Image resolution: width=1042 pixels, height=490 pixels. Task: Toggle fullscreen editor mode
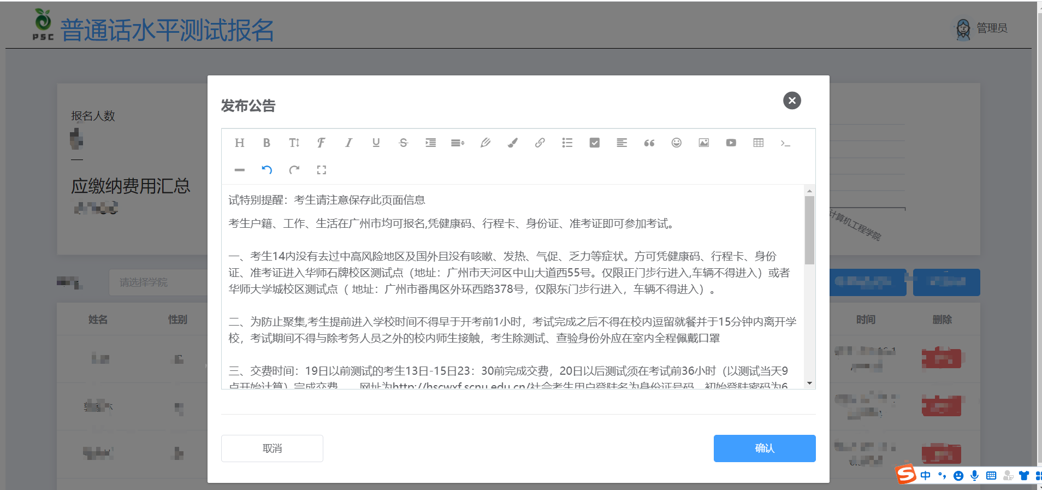[321, 170]
